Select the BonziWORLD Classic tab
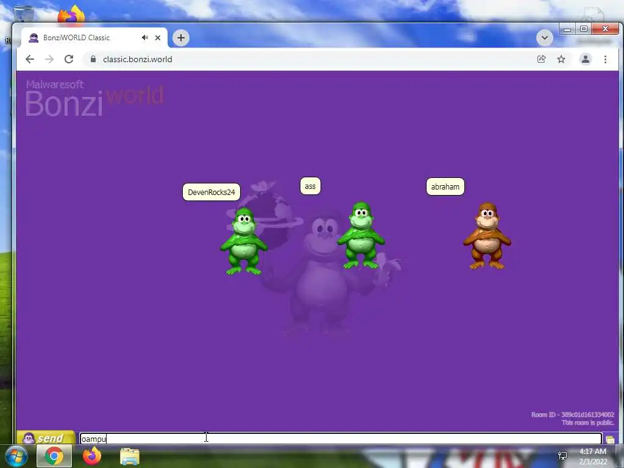This screenshot has width=624, height=468. tap(94, 38)
